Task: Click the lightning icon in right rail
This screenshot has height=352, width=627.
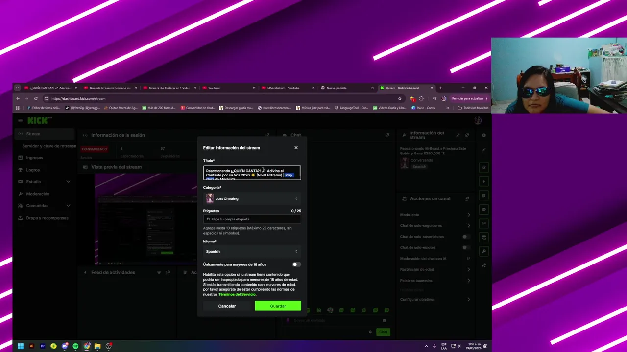Action: tap(484, 181)
